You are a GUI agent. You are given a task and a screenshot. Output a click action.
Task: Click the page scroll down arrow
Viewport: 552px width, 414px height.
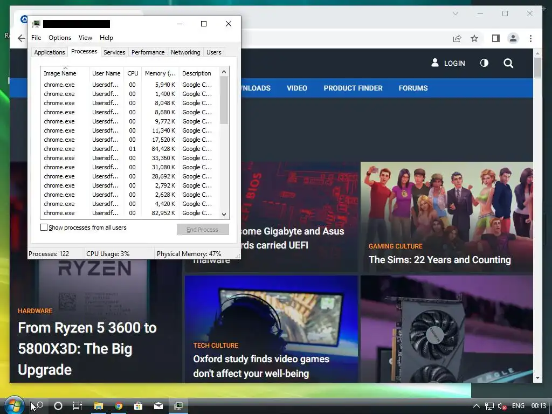[x=537, y=378]
